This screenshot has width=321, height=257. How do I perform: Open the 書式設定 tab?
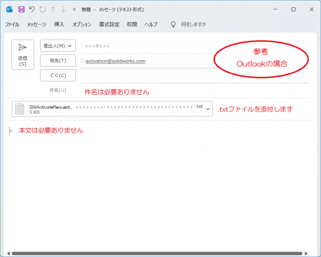[109, 24]
